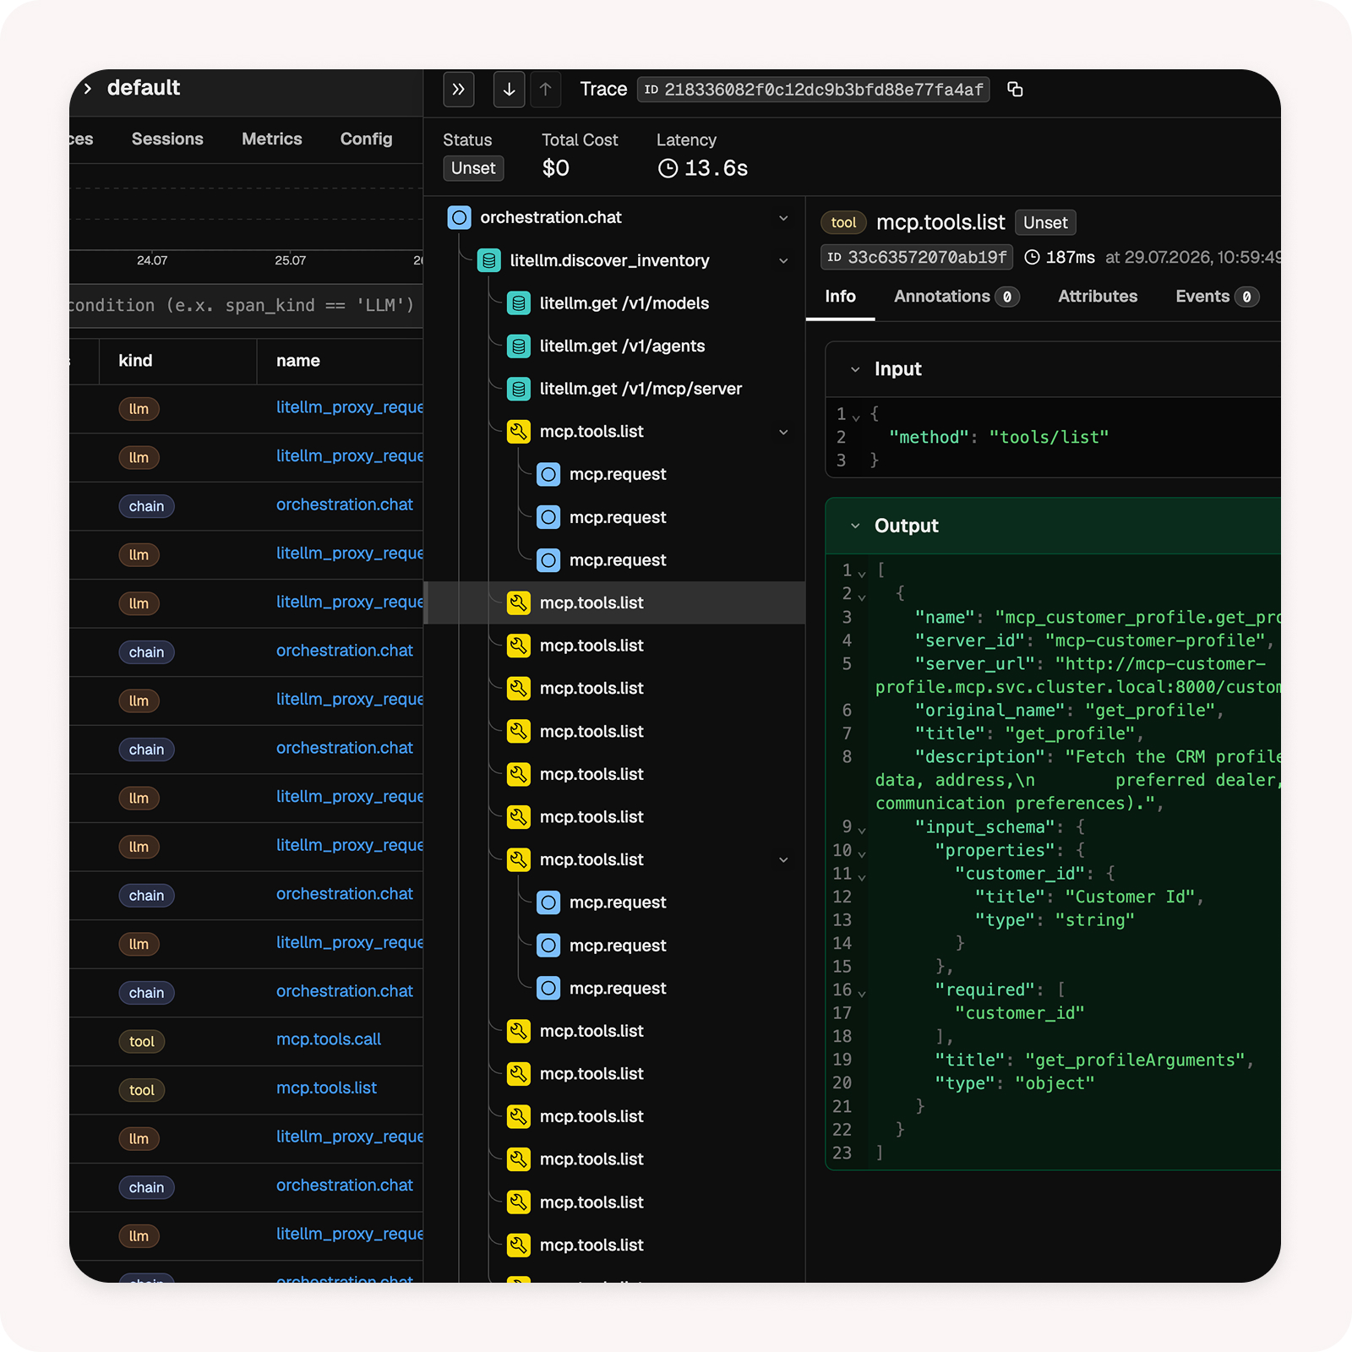Fold input_schema object at line 9
The image size is (1352, 1352).
861,830
